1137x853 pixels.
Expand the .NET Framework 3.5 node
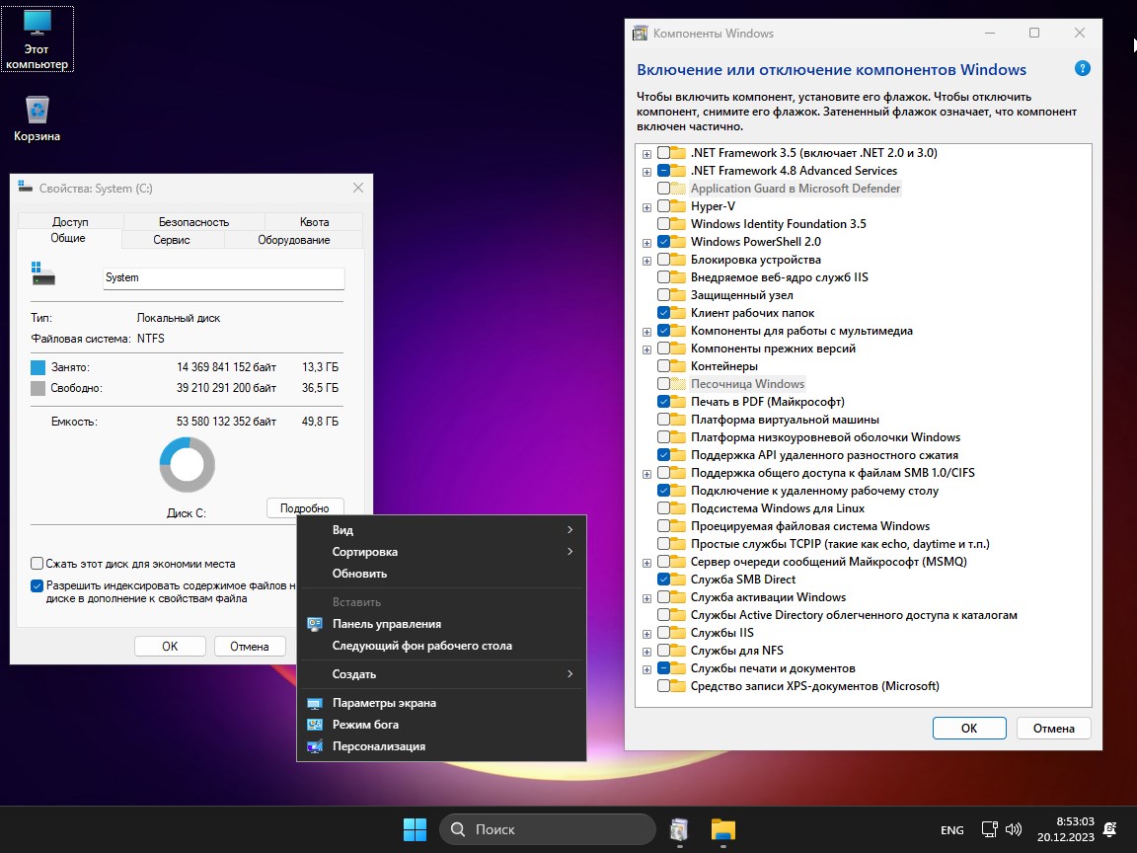coord(647,153)
